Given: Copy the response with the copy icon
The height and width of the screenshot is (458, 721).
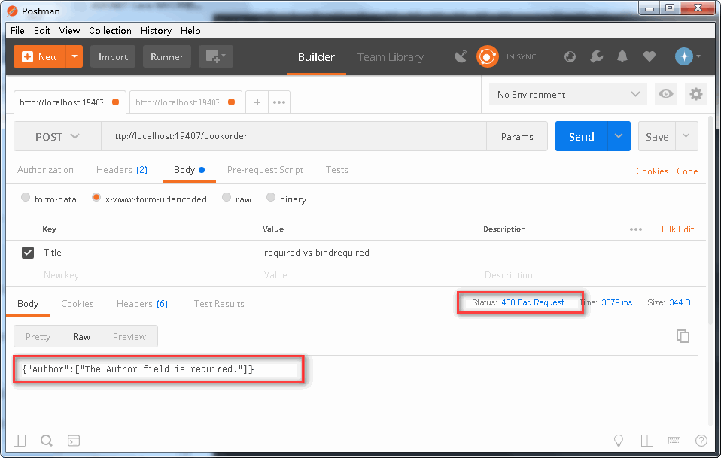Looking at the screenshot, I should click(x=683, y=336).
